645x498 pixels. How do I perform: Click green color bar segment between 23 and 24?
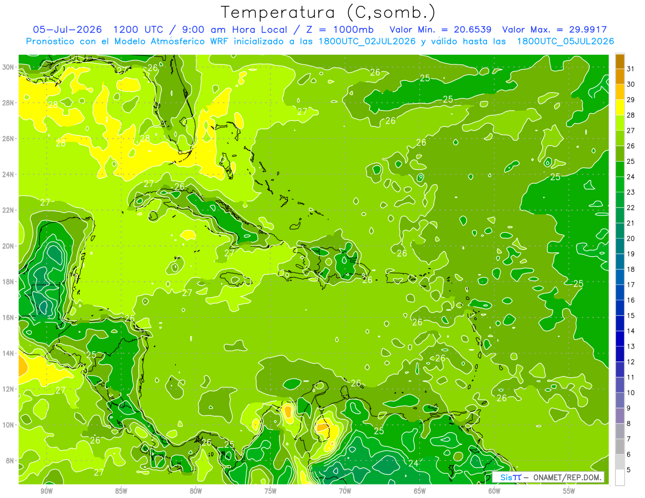pyautogui.click(x=620, y=185)
